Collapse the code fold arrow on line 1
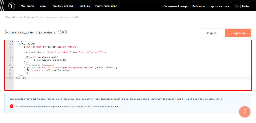 (x=12, y=42)
